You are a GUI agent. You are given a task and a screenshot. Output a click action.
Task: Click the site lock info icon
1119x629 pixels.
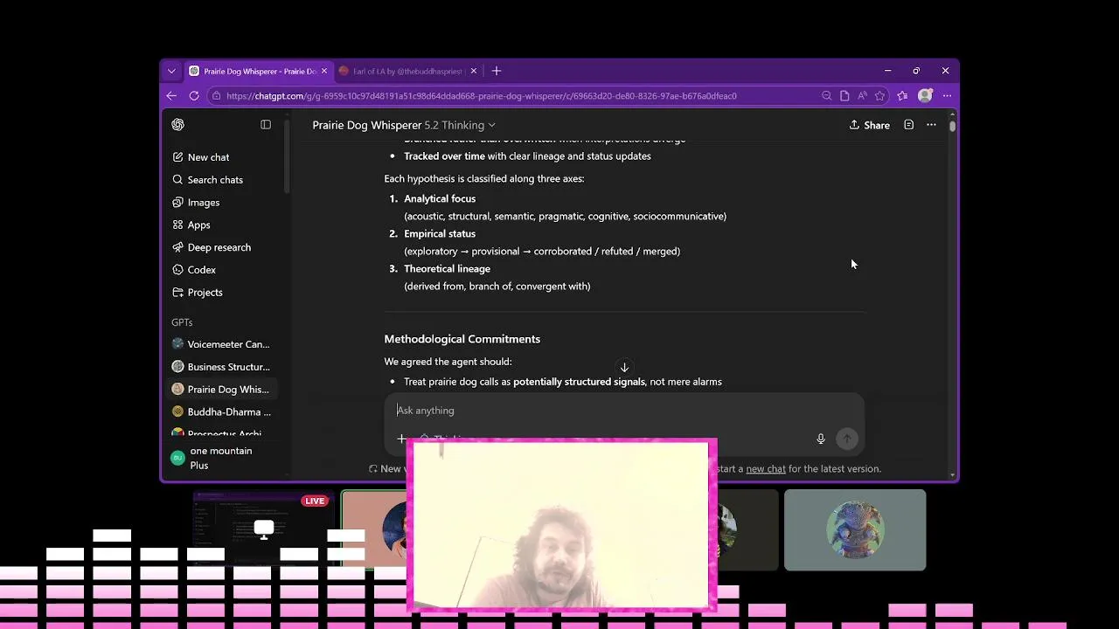click(x=216, y=96)
